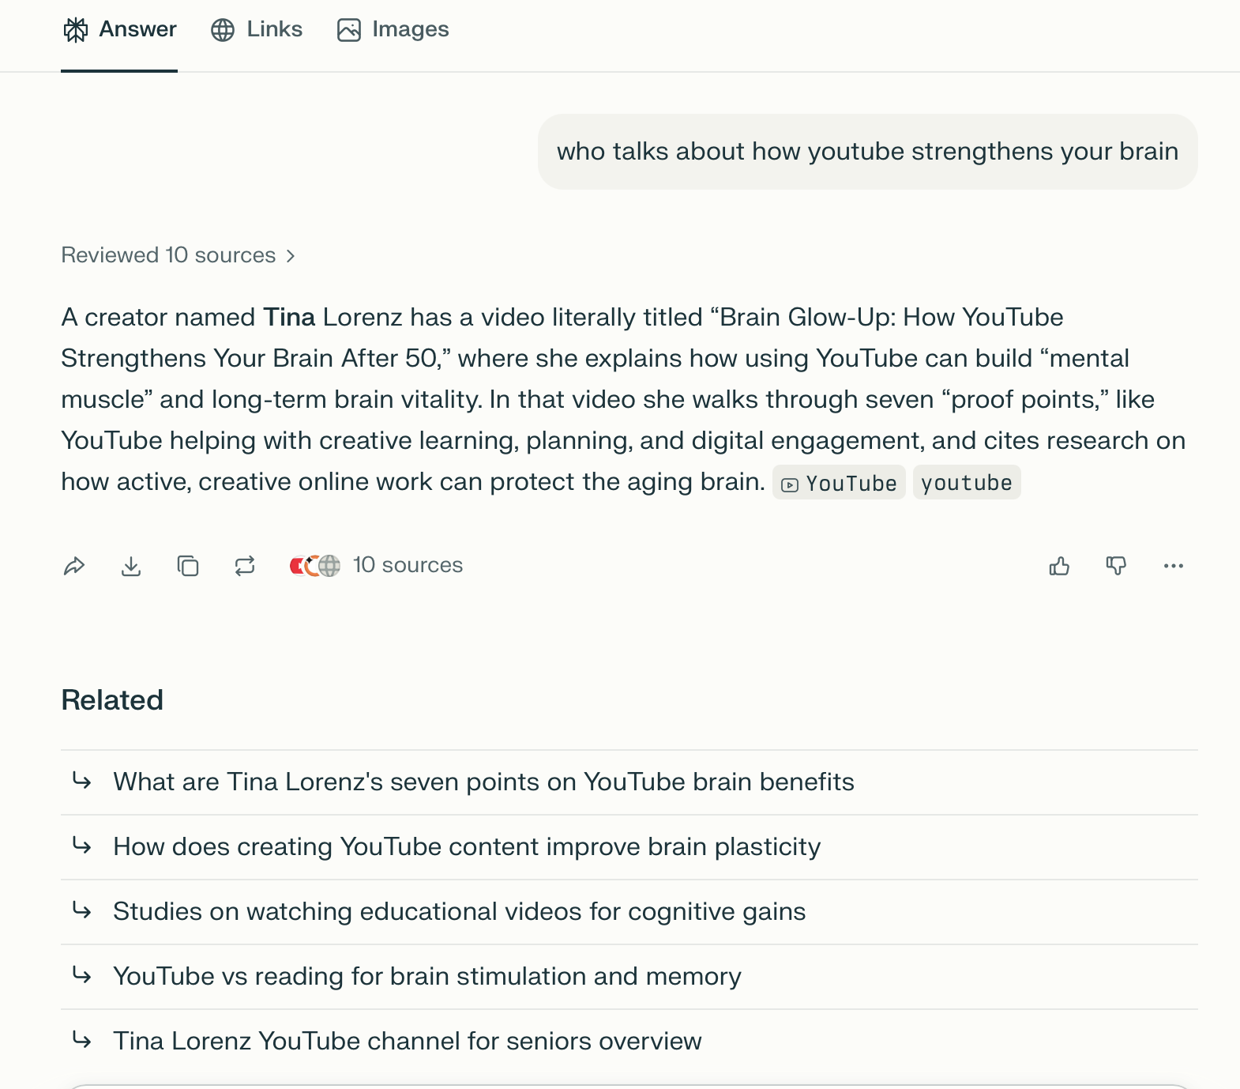Viewport: 1240px width, 1089px height.
Task: Click arrow icon beside 'YouTube vs reading' question
Action: point(81,976)
